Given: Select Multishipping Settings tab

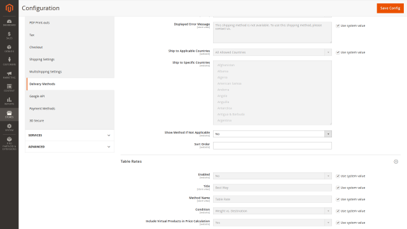Looking at the screenshot, I should point(70,72).
